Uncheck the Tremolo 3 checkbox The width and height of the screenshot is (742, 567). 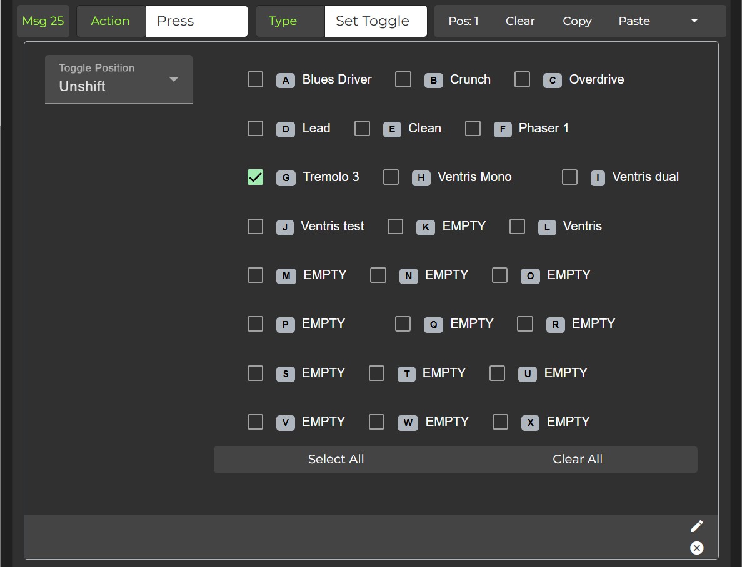(x=255, y=177)
